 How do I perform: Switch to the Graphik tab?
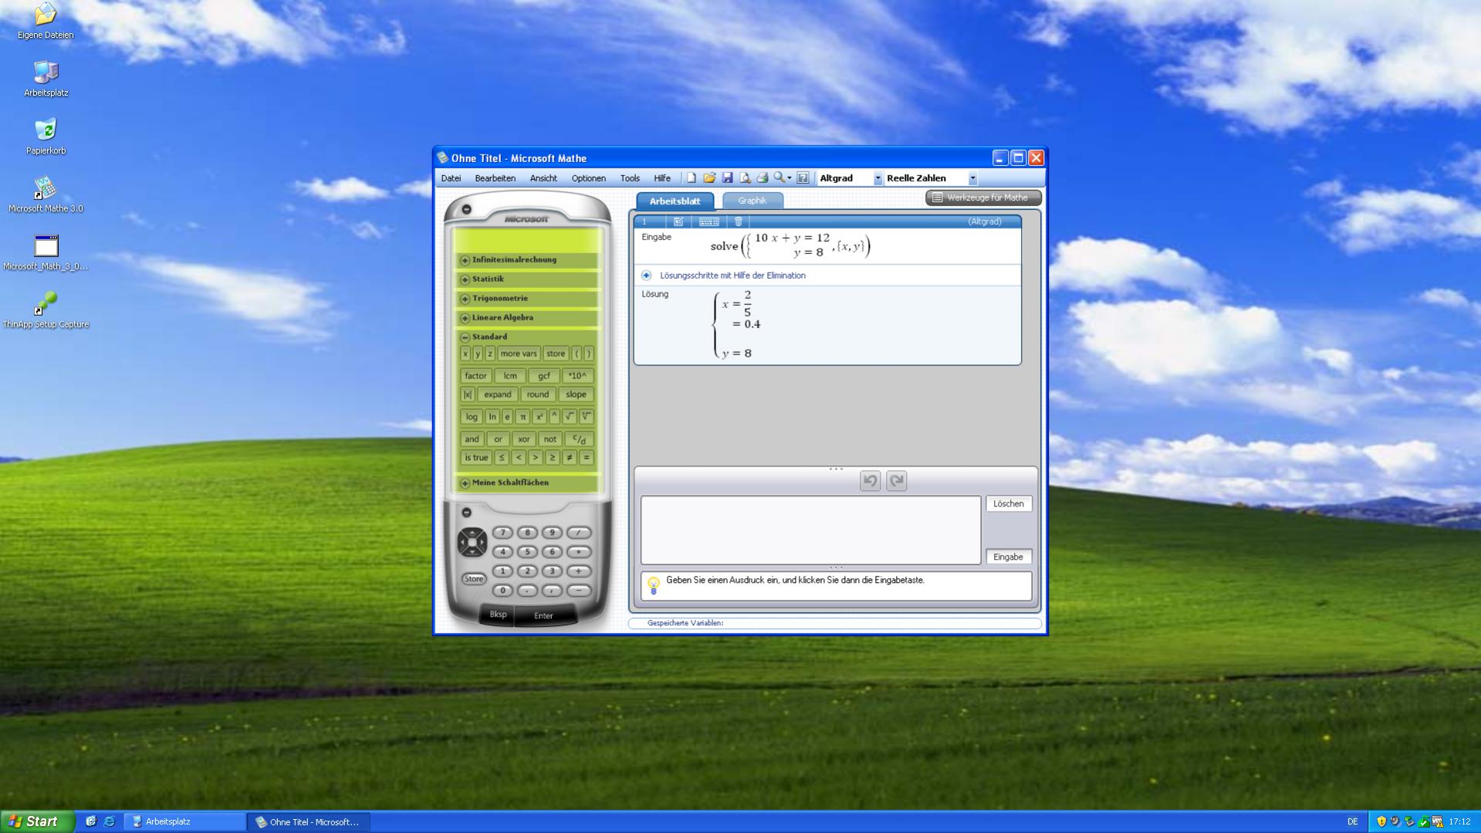tap(752, 201)
